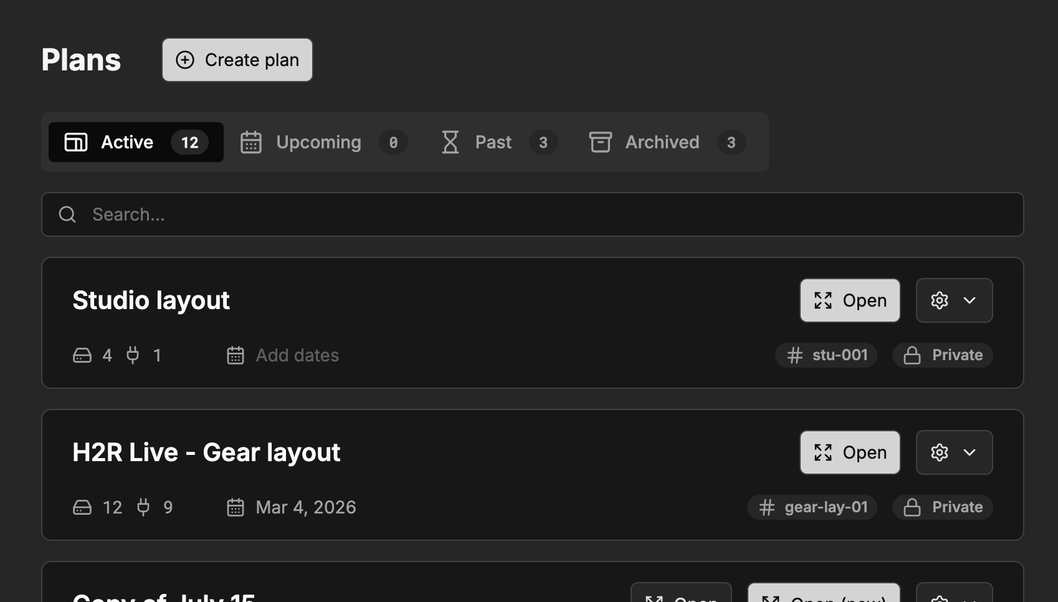The height and width of the screenshot is (602, 1058).
Task: Click the hourglass icon beside Past
Action: pos(450,142)
